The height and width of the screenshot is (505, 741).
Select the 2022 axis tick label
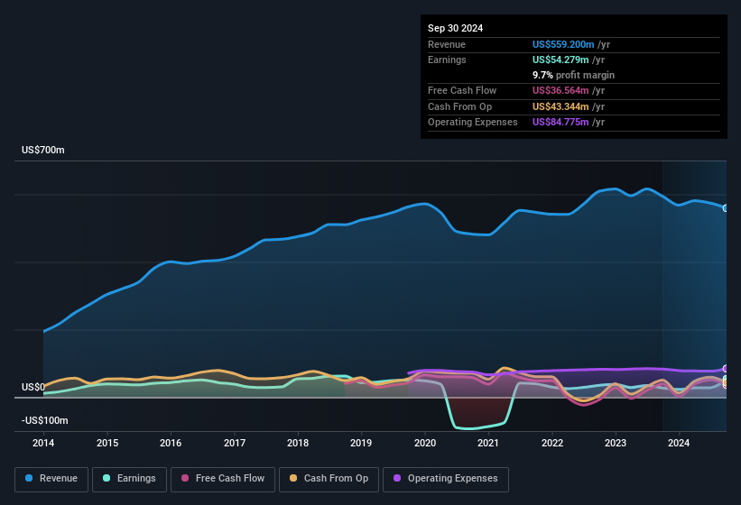tap(552, 443)
